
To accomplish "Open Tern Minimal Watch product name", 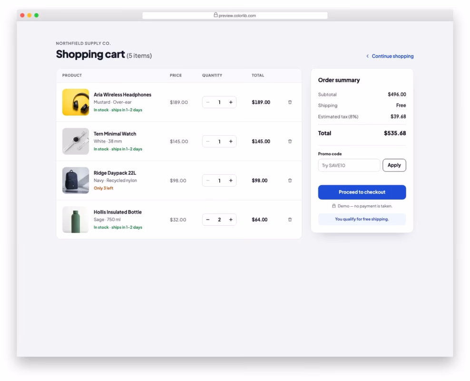I will (x=115, y=134).
